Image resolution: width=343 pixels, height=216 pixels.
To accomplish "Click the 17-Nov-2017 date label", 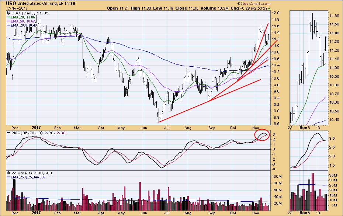I will pos(17,8).
